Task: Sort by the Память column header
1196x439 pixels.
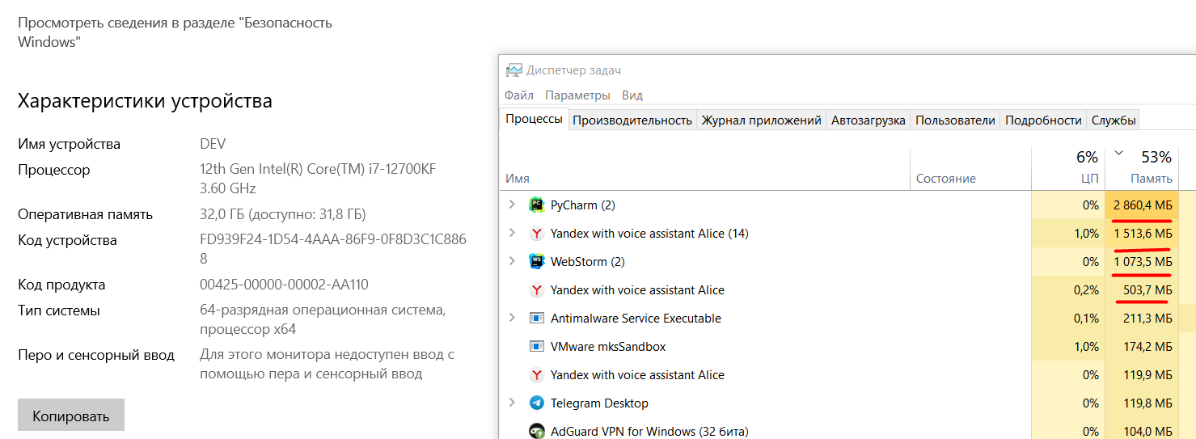Action: pos(1152,179)
